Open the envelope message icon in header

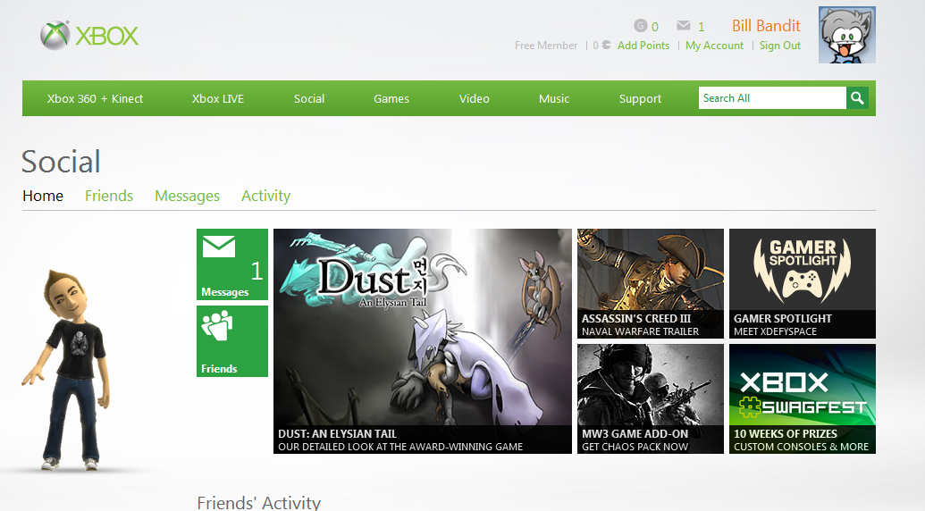(x=683, y=25)
